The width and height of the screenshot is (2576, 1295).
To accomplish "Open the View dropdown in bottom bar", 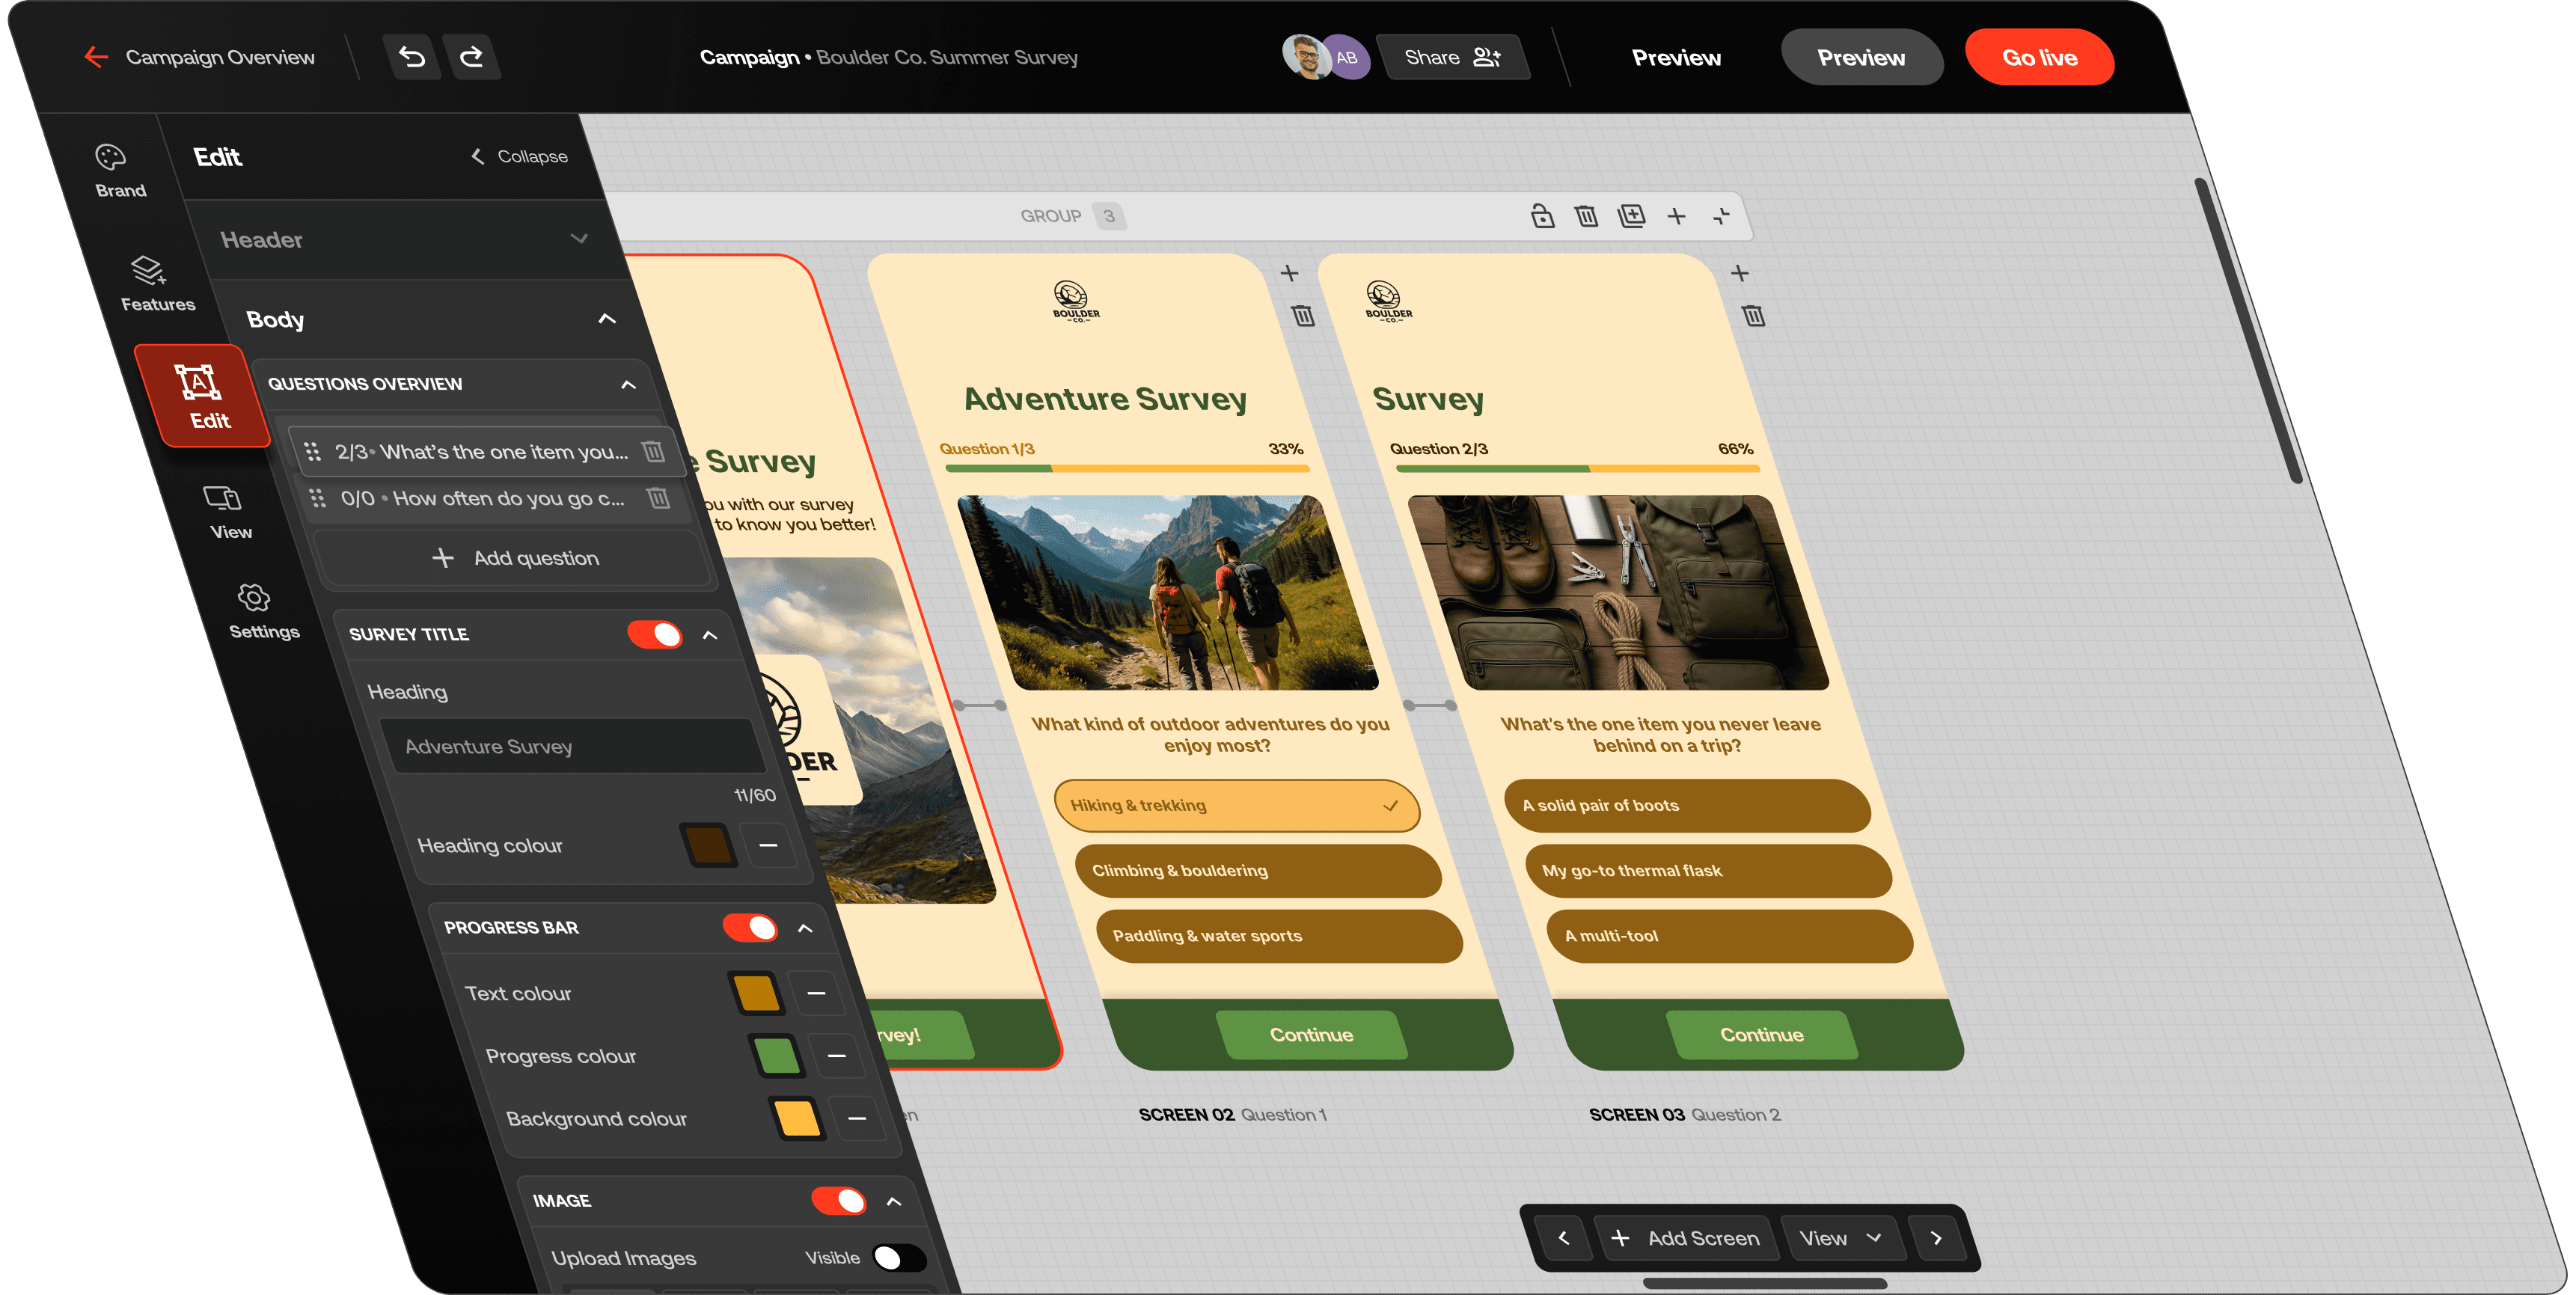I will click(1840, 1238).
